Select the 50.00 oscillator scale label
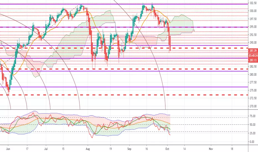This screenshot has height=152, width=258. 252,125
